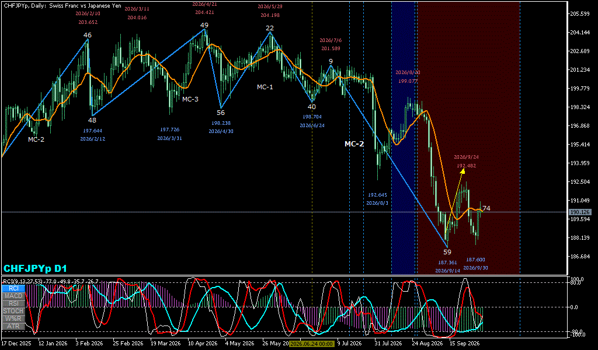Click the 205.599 price scale level
598x350 pixels.
pos(579,14)
